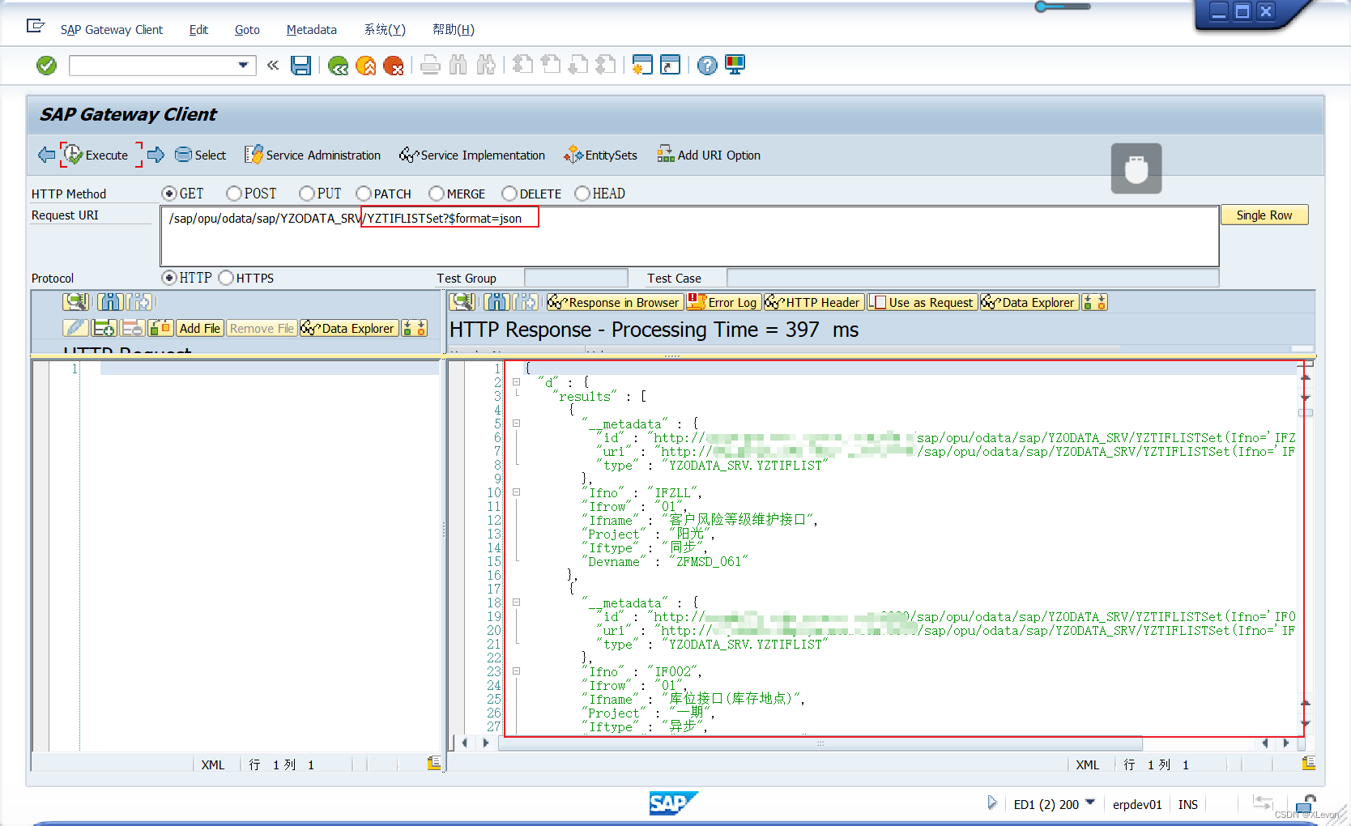Select the PATCH HTTP method

point(364,194)
